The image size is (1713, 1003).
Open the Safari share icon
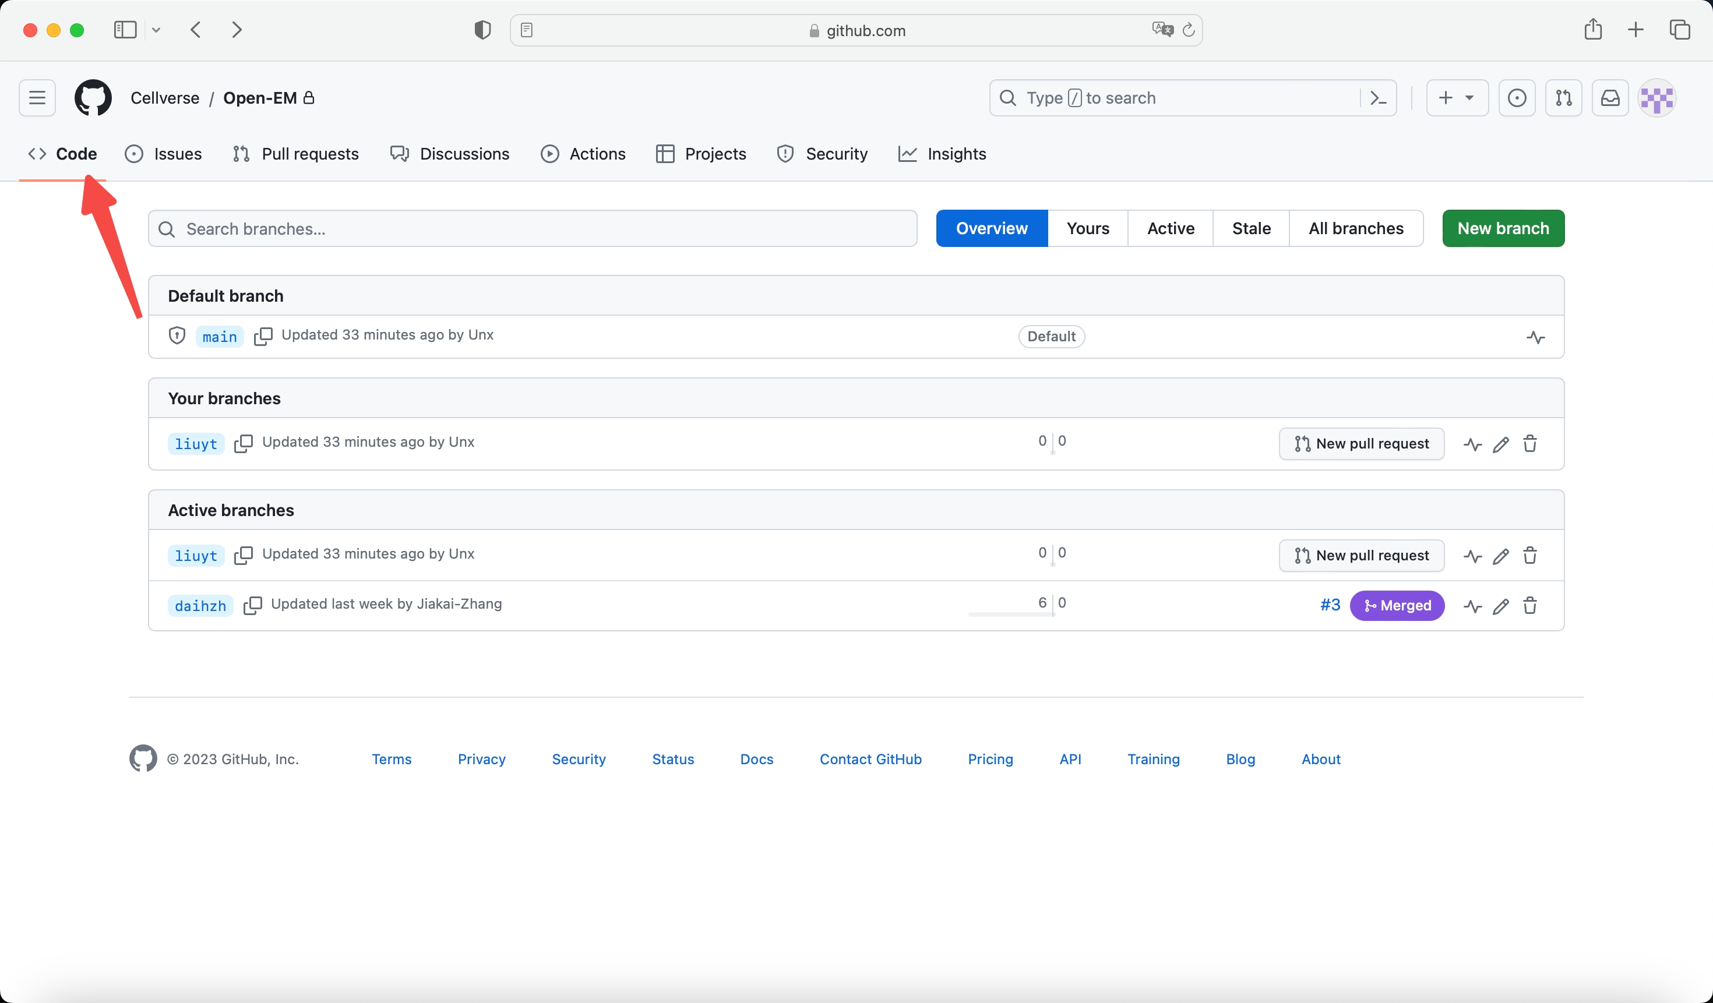1594,29
